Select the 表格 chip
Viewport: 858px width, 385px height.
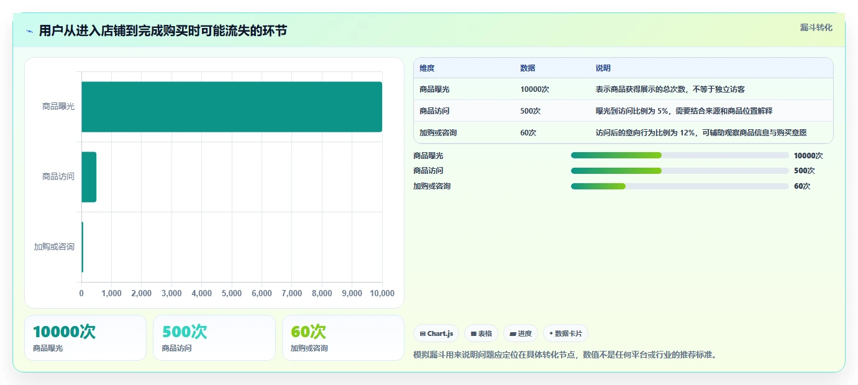coord(481,333)
